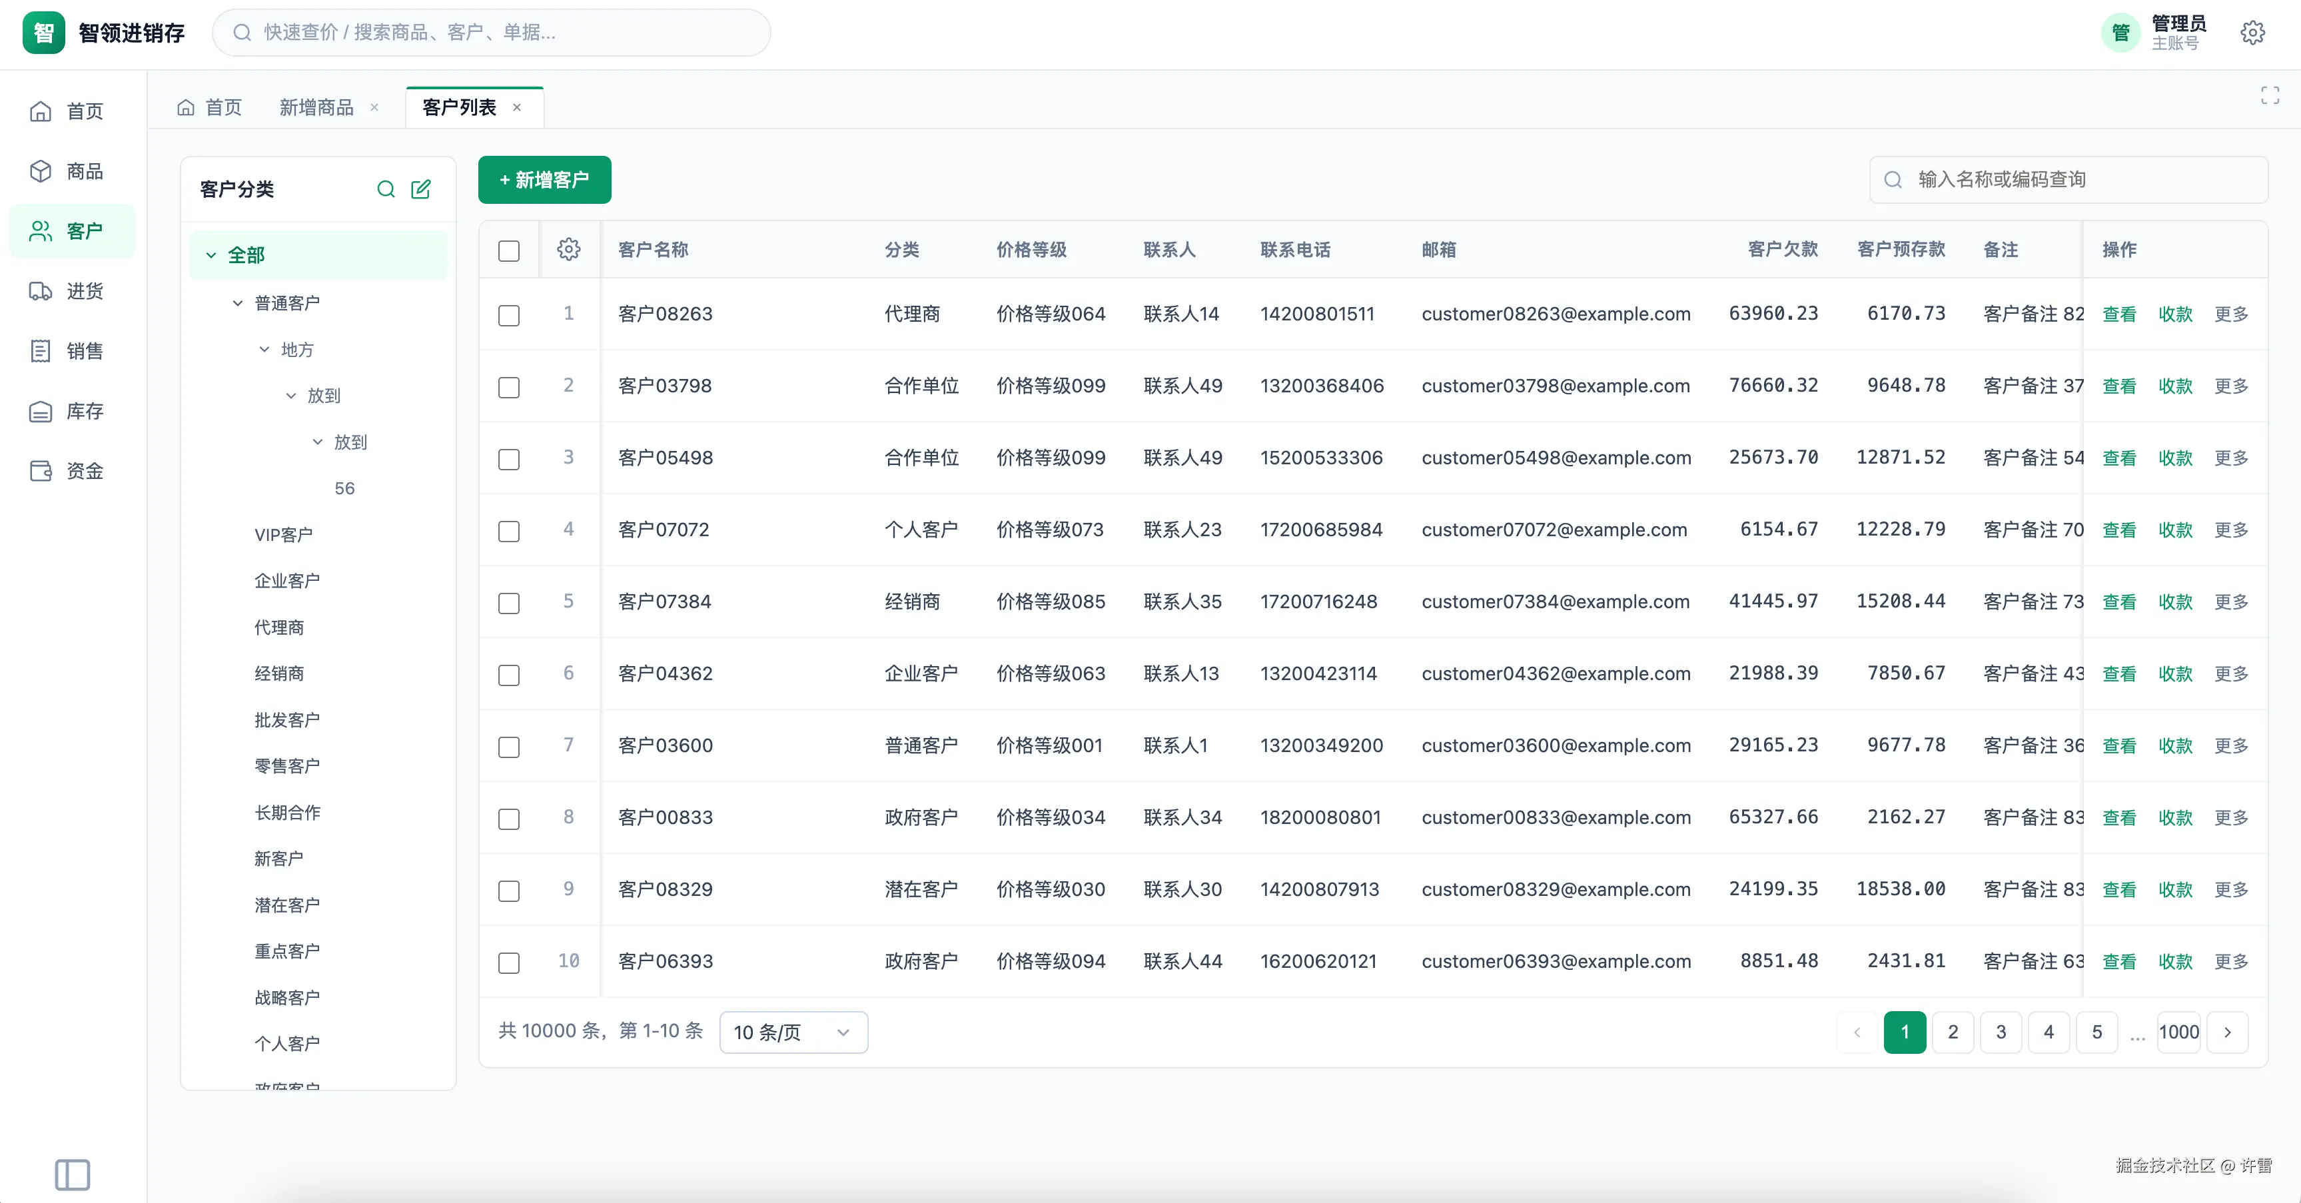Focus the 输入名称或编码查询 search field
This screenshot has width=2301, height=1203.
click(x=2068, y=179)
